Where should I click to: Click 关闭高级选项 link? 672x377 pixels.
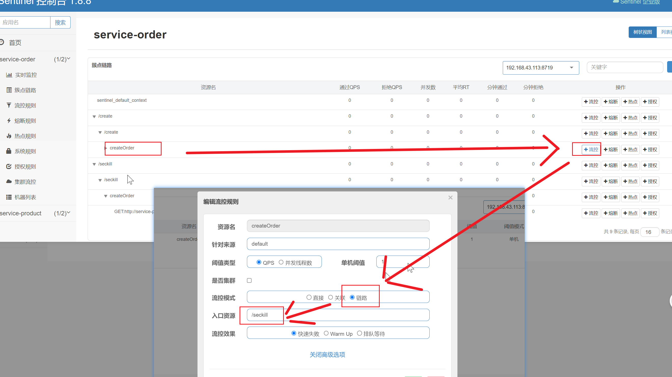[x=327, y=355]
